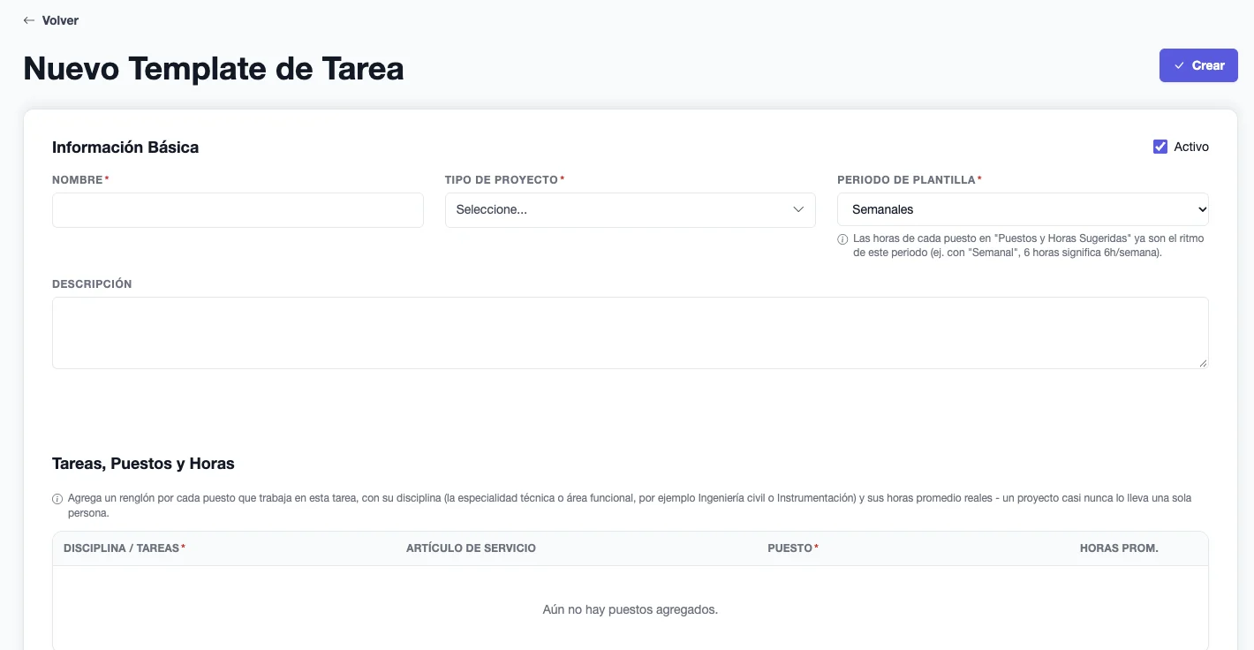Screen dimensions: 1254x650
Task: Click the 'Periodo de Plantilla' field label
Action: pos(910,180)
